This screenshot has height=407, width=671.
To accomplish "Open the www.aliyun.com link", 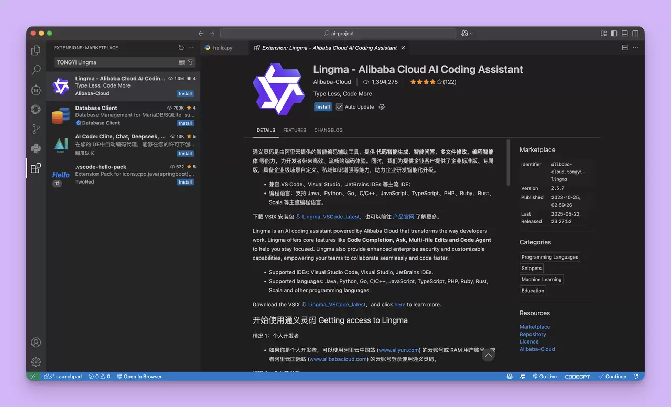I will [x=399, y=350].
